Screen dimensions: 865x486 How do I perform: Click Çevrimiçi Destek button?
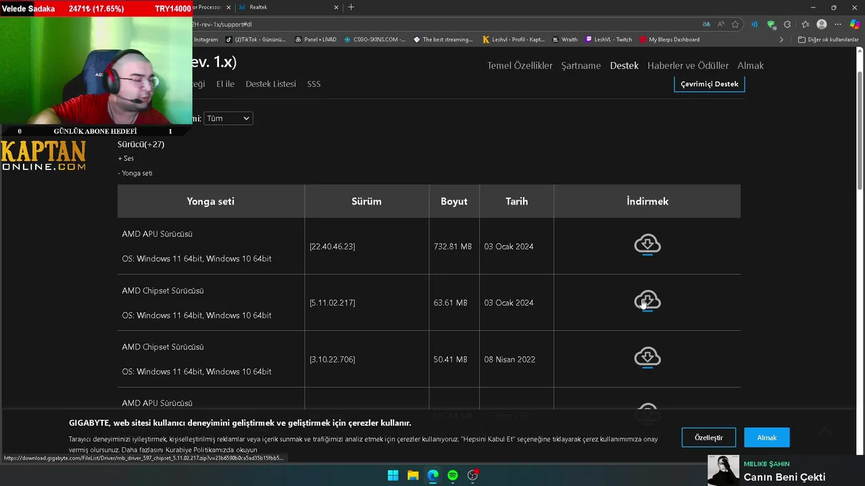[x=710, y=84]
